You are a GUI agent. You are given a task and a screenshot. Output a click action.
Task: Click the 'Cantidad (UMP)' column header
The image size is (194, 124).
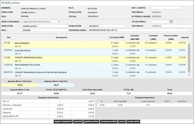(117, 37)
